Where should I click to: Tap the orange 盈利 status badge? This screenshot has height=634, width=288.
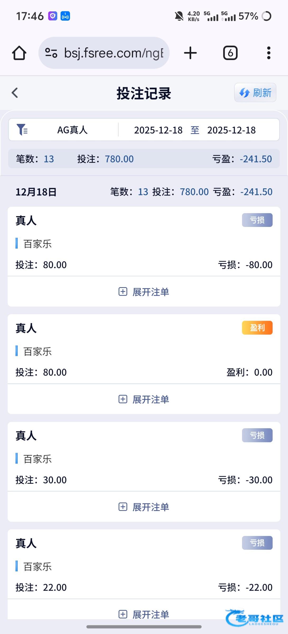click(x=257, y=328)
